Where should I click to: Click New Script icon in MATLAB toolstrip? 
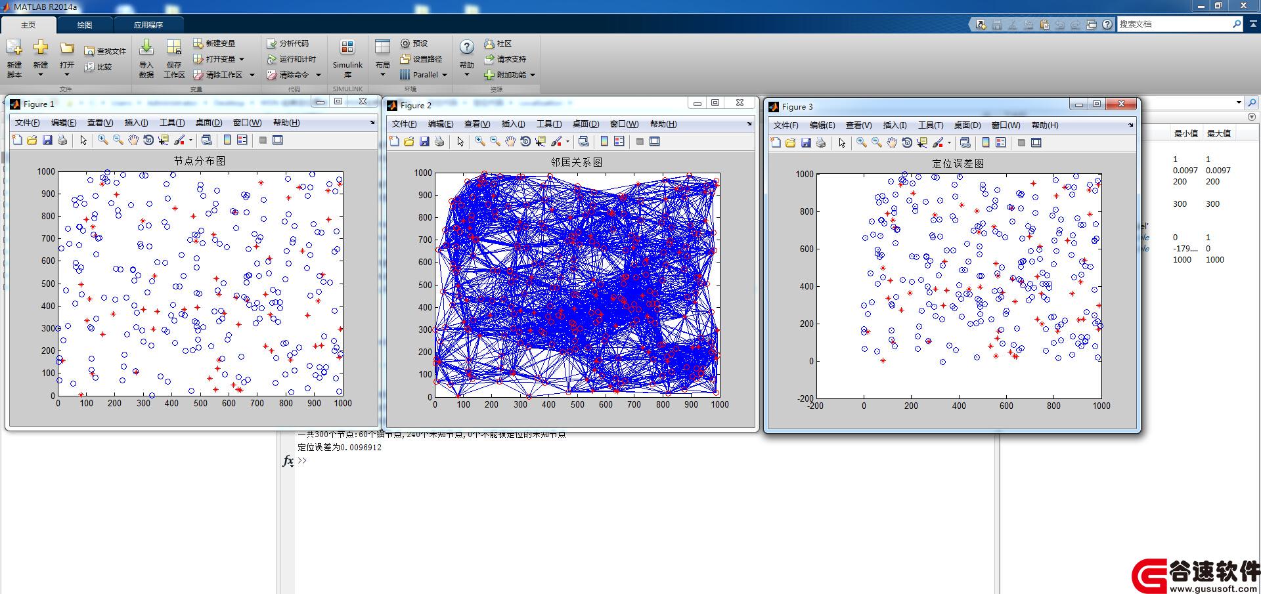[x=14, y=47]
